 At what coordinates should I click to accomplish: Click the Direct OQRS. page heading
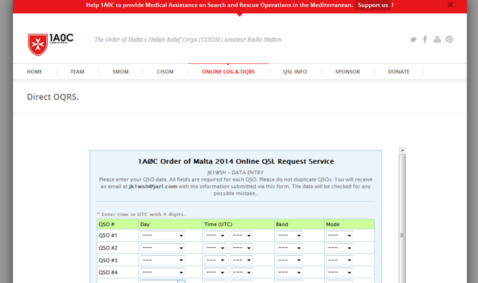coord(53,97)
